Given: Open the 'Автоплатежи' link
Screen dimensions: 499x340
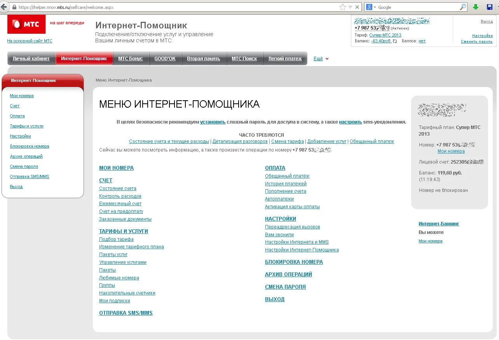Looking at the screenshot, I should point(279,199).
